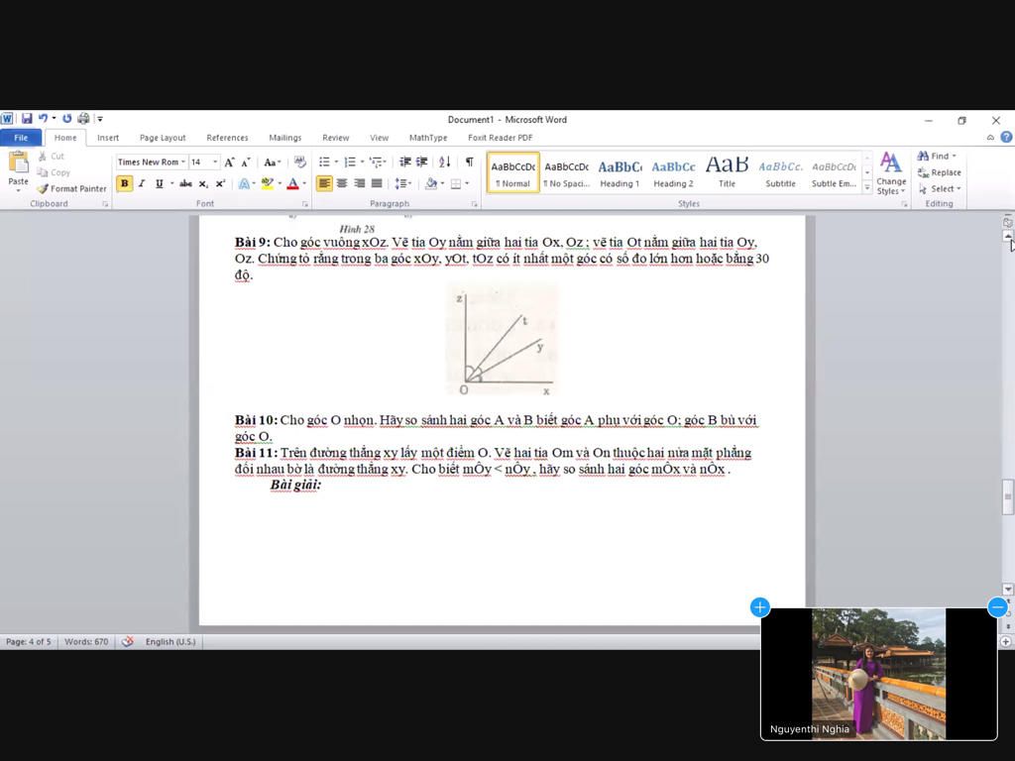This screenshot has width=1015, height=761.
Task: Click the Word Help question mark icon
Action: [1006, 137]
